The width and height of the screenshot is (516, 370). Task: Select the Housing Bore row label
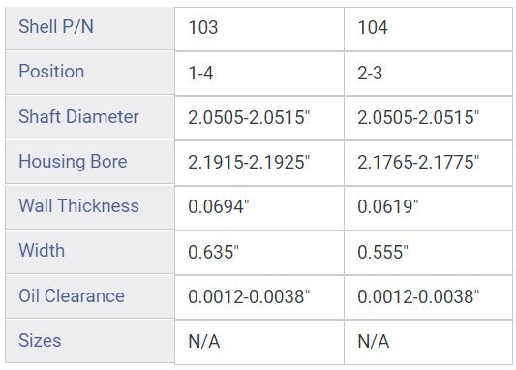coord(89,163)
